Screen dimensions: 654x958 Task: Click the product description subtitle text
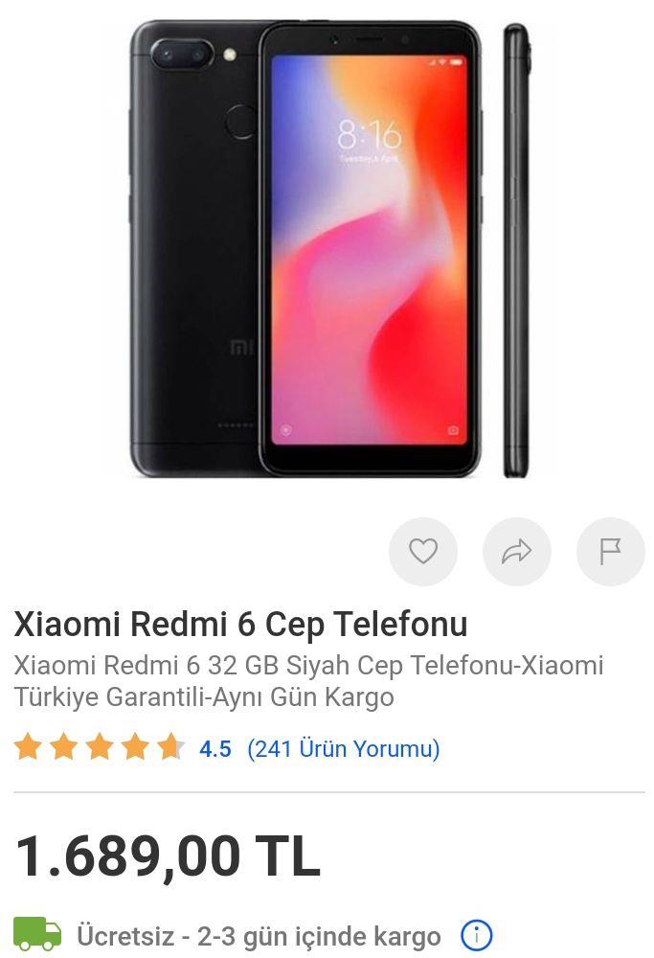pyautogui.click(x=308, y=680)
